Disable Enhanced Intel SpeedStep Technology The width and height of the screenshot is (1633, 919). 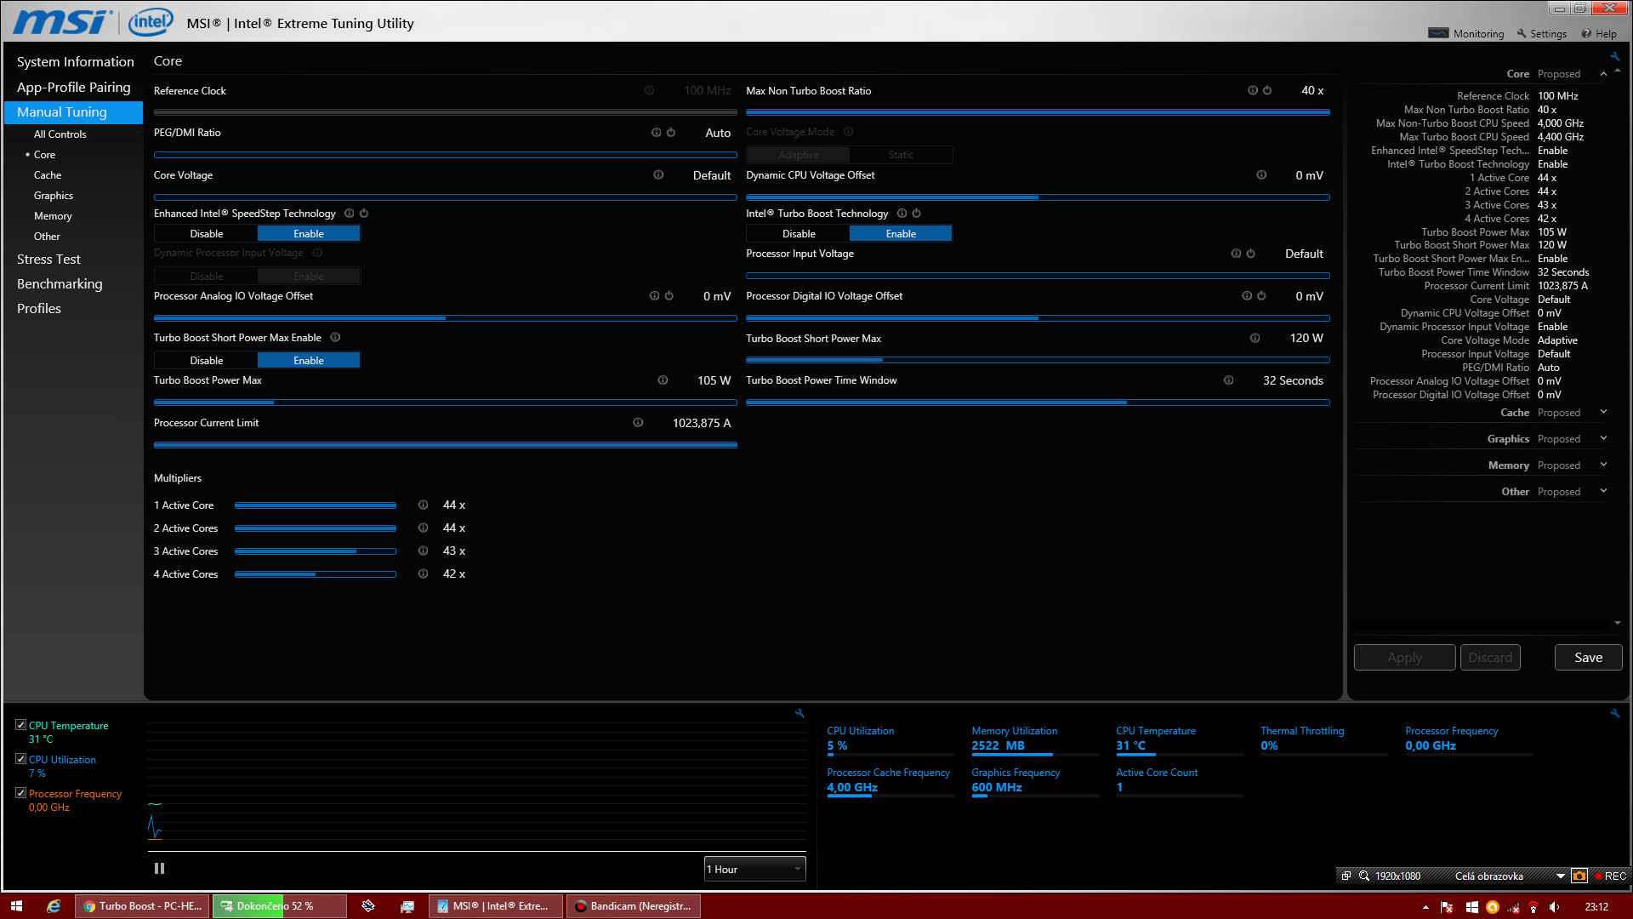coord(206,234)
